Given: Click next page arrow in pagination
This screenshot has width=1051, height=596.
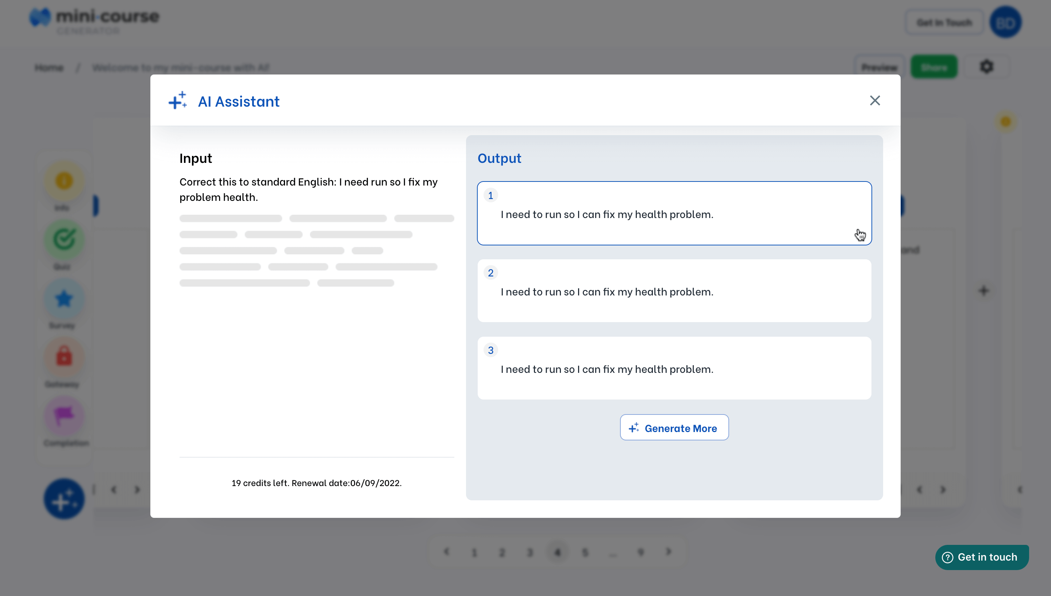Looking at the screenshot, I should click(x=668, y=552).
